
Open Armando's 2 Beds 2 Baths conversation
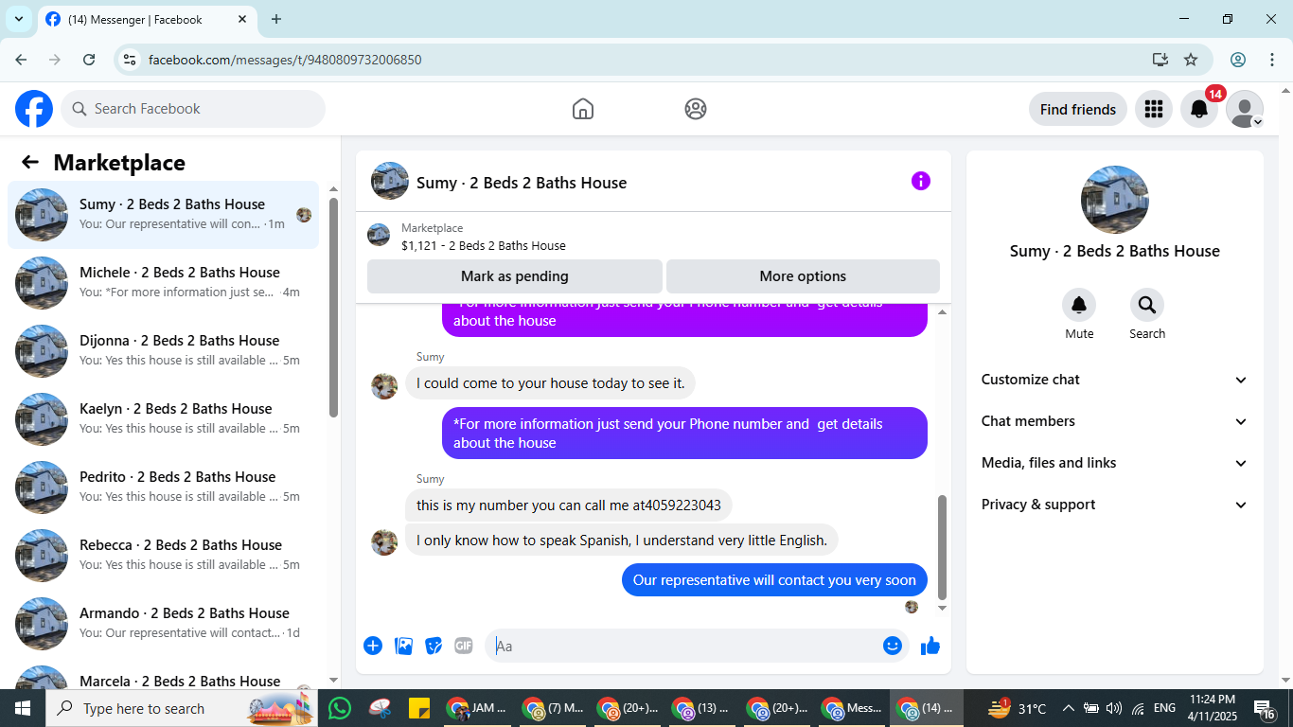[x=164, y=624]
